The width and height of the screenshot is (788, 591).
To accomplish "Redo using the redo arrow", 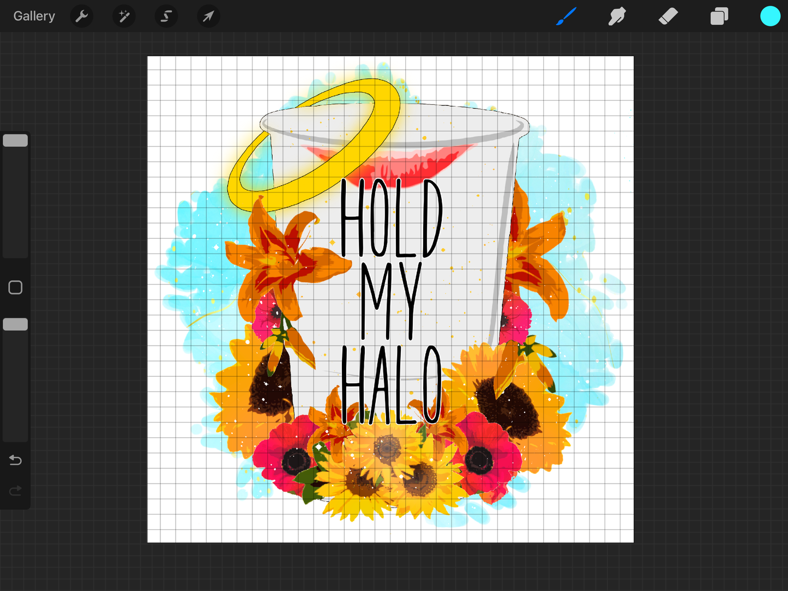I will pos(15,491).
